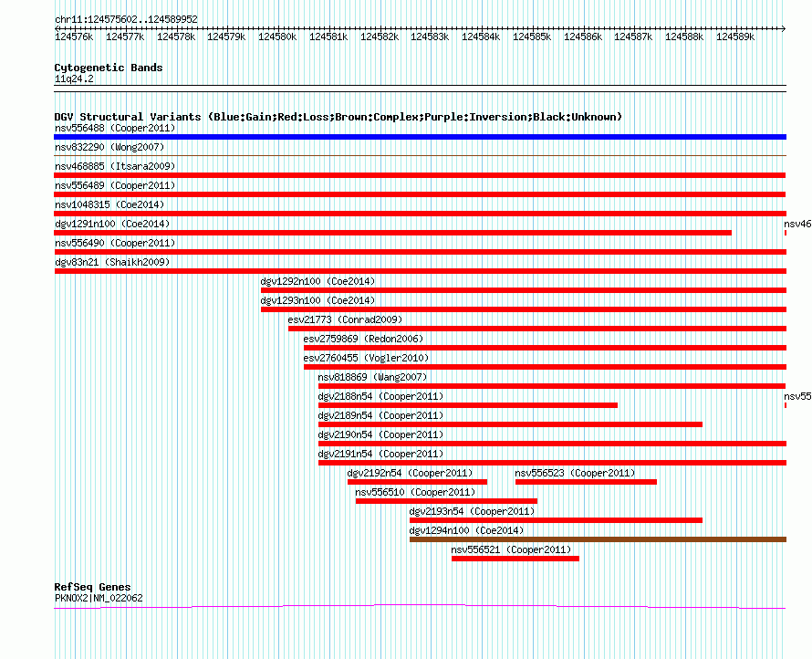812x659 pixels.
Task: Click the 124584k ruler position
Action: coord(481,37)
